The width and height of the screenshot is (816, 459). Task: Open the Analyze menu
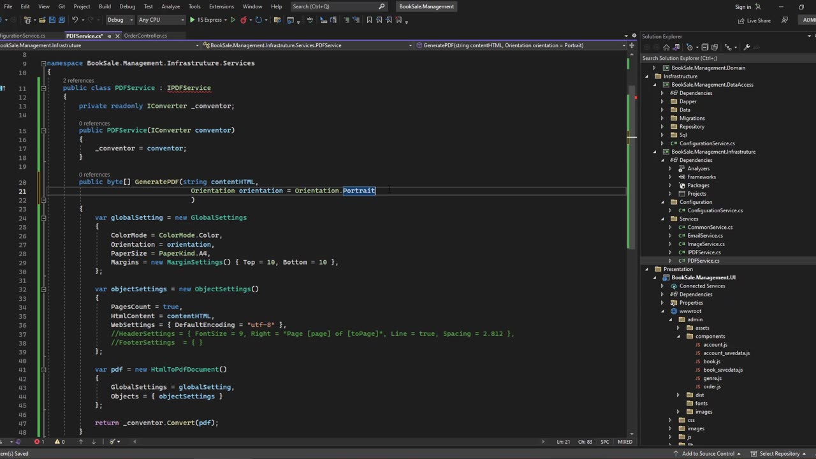coord(170,6)
